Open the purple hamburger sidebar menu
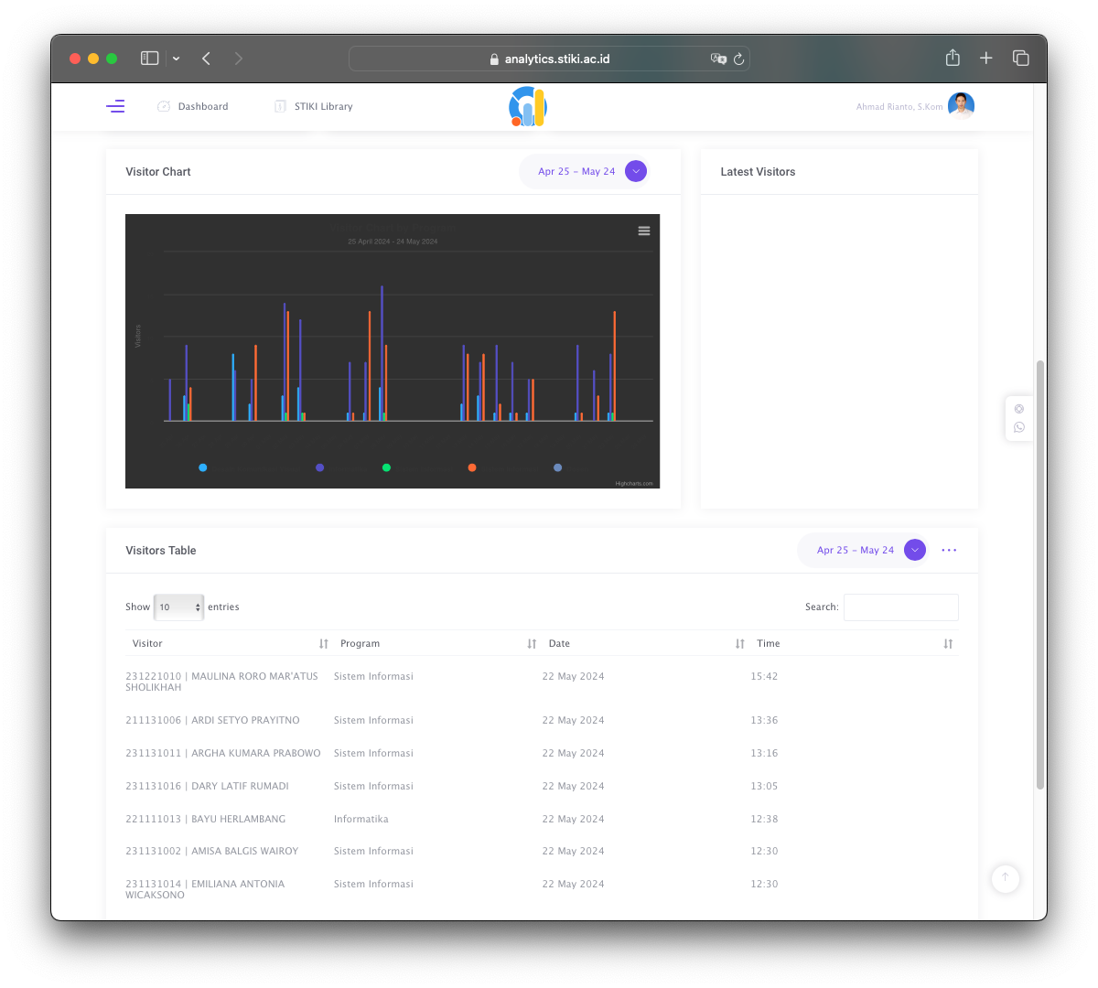The width and height of the screenshot is (1098, 988). point(115,107)
